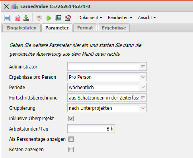Click the EarnedValue 1572626146271-0 title text
Viewport: 193px width, 158px height.
55,6
